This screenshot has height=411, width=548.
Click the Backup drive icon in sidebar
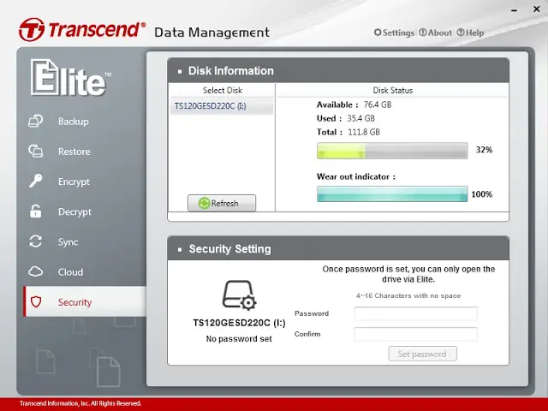36,121
